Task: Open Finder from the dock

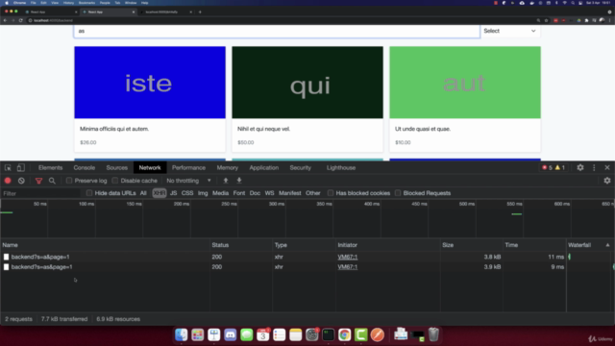Action: pyautogui.click(x=182, y=334)
